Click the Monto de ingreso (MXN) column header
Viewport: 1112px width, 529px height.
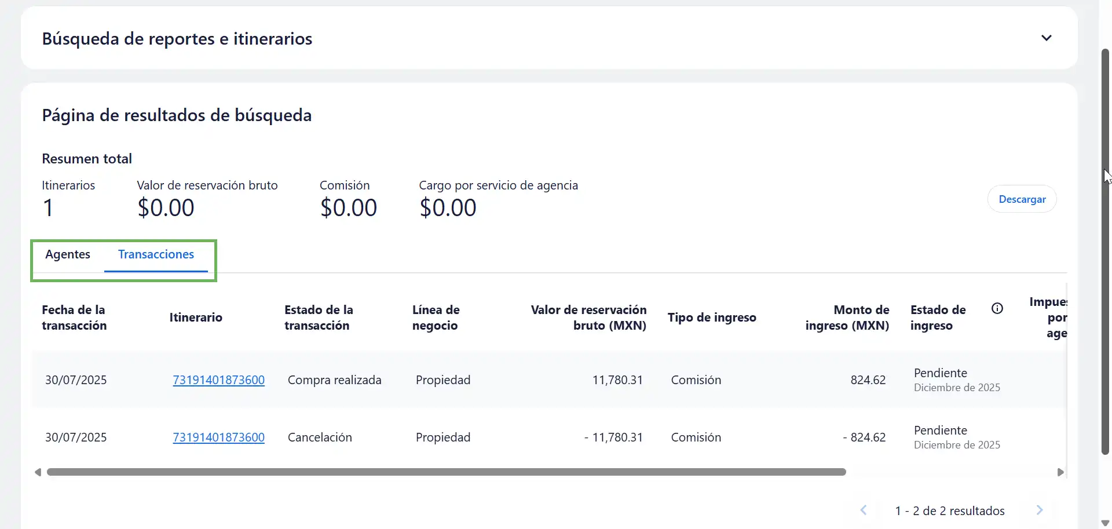tap(847, 318)
